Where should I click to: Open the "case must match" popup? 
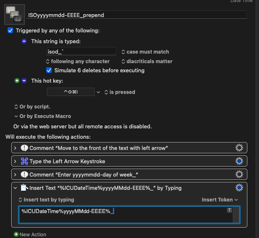(x=145, y=52)
